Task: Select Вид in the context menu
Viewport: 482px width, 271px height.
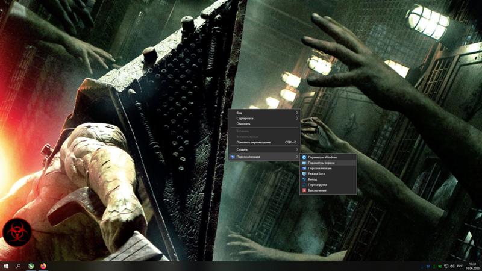Action: (264, 113)
